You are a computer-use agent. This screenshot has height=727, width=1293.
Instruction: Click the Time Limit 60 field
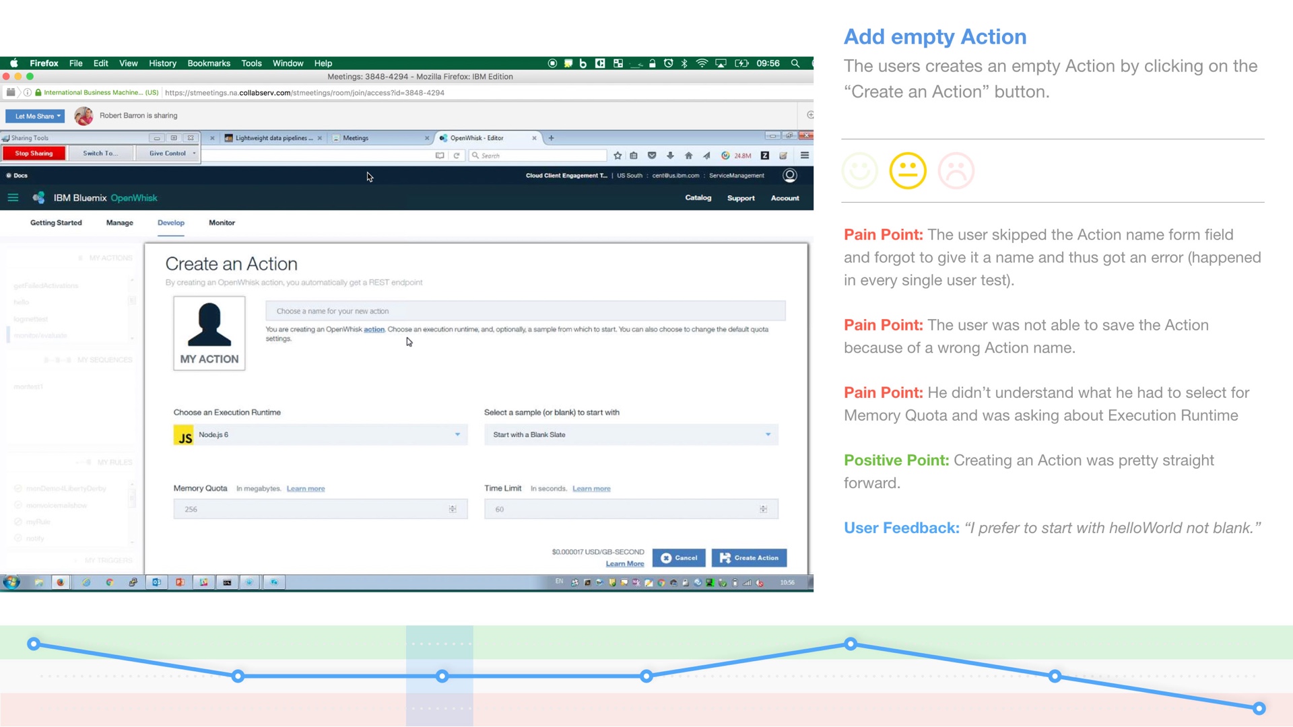631,510
